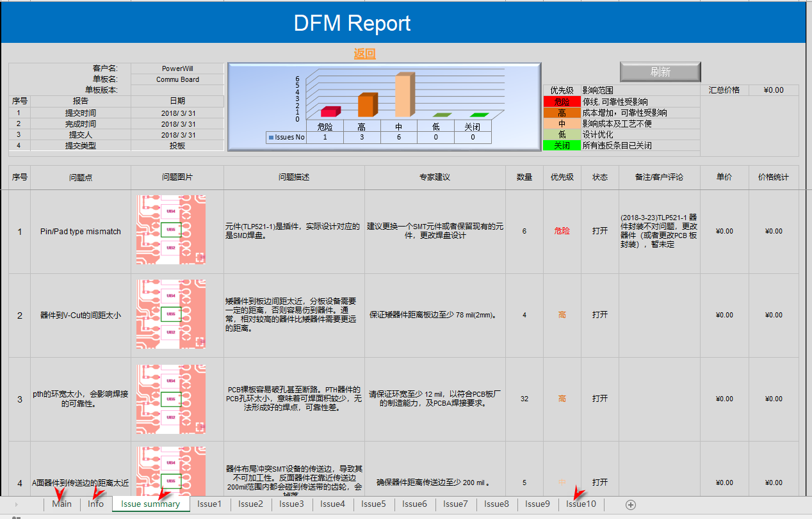
Task: Open the Issue5 sheet tab
Action: pyautogui.click(x=373, y=504)
